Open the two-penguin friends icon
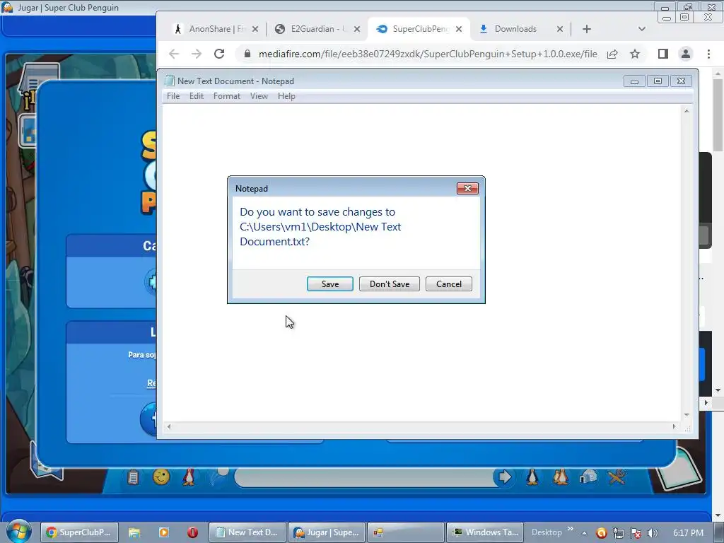 click(x=561, y=477)
